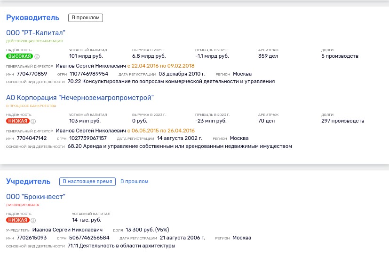The image size is (389, 262).
Task: Open ООО "РТ-Капитал" company page
Action: point(36,33)
